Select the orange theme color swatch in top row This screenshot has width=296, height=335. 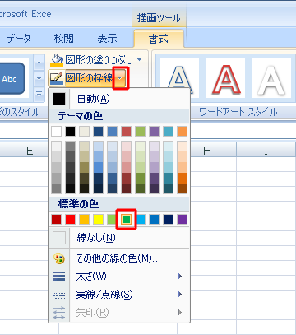[182, 132]
